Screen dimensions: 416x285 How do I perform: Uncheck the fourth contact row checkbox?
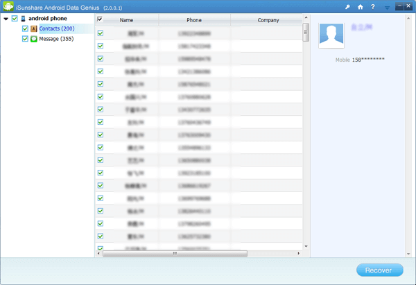click(x=101, y=71)
